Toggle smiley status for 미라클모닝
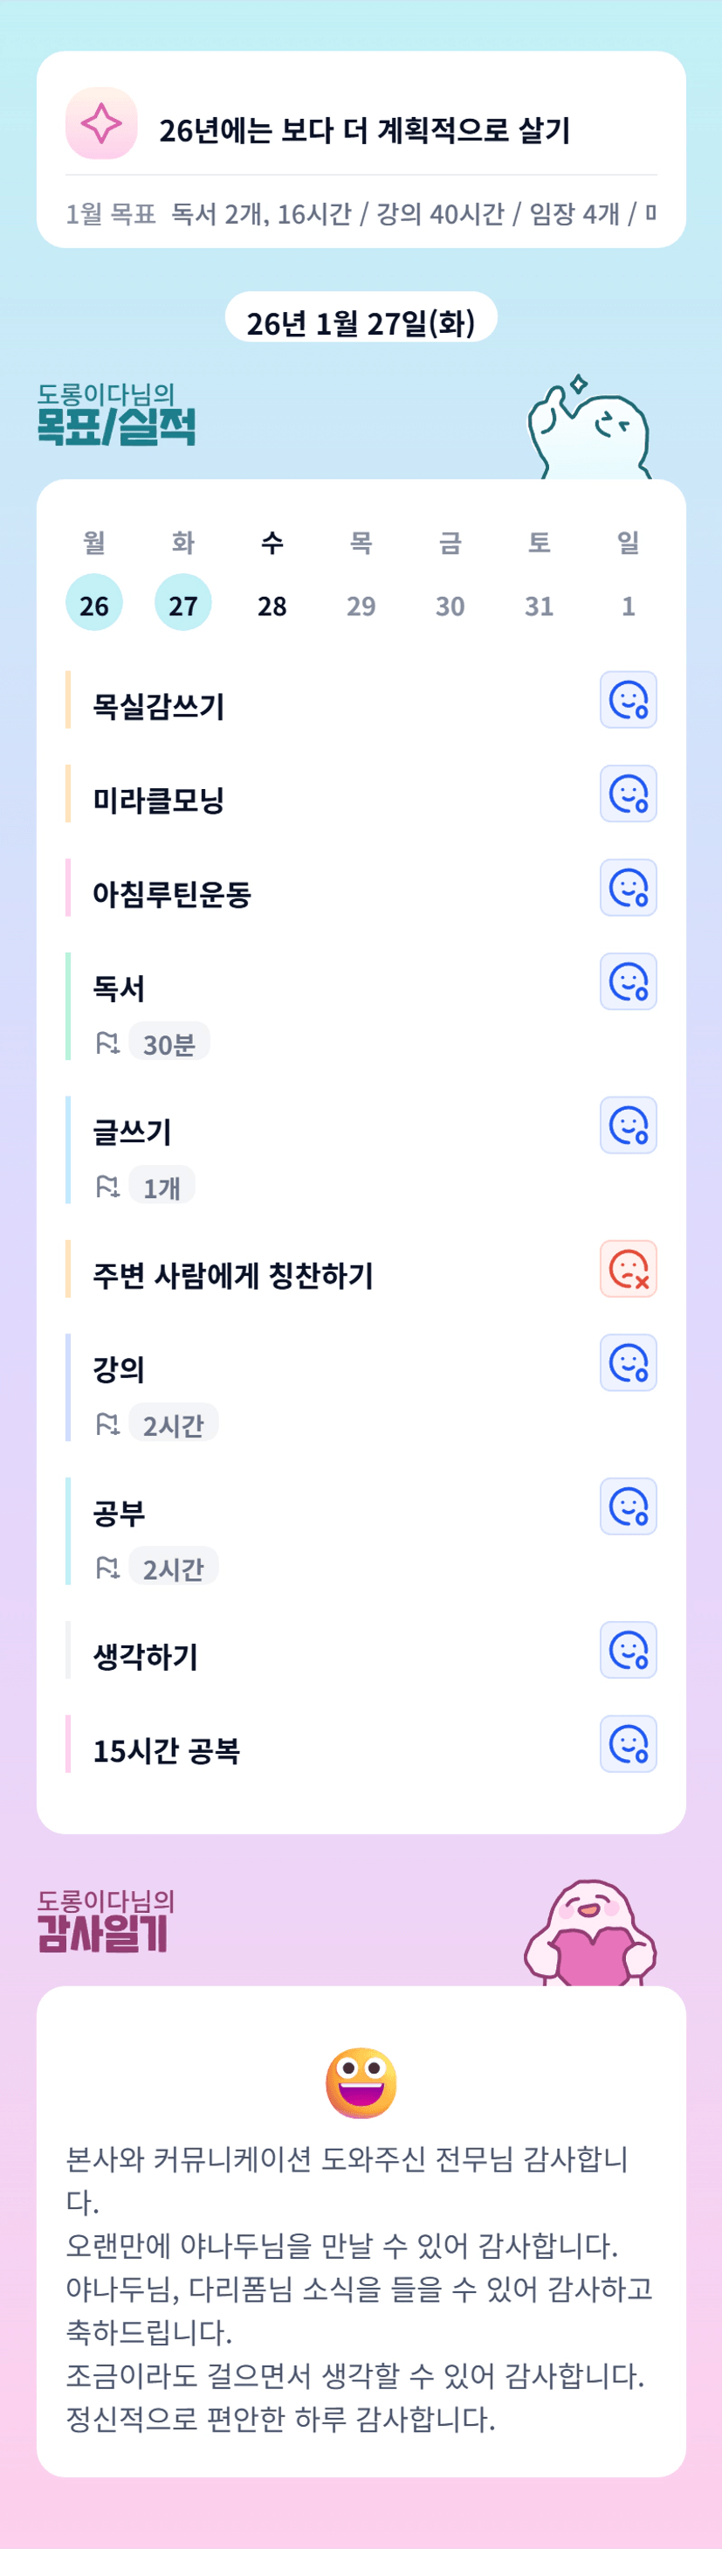Image resolution: width=722 pixels, height=2549 pixels. coord(628,794)
